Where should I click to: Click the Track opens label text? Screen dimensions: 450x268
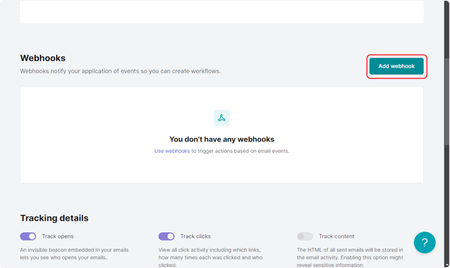pos(58,236)
